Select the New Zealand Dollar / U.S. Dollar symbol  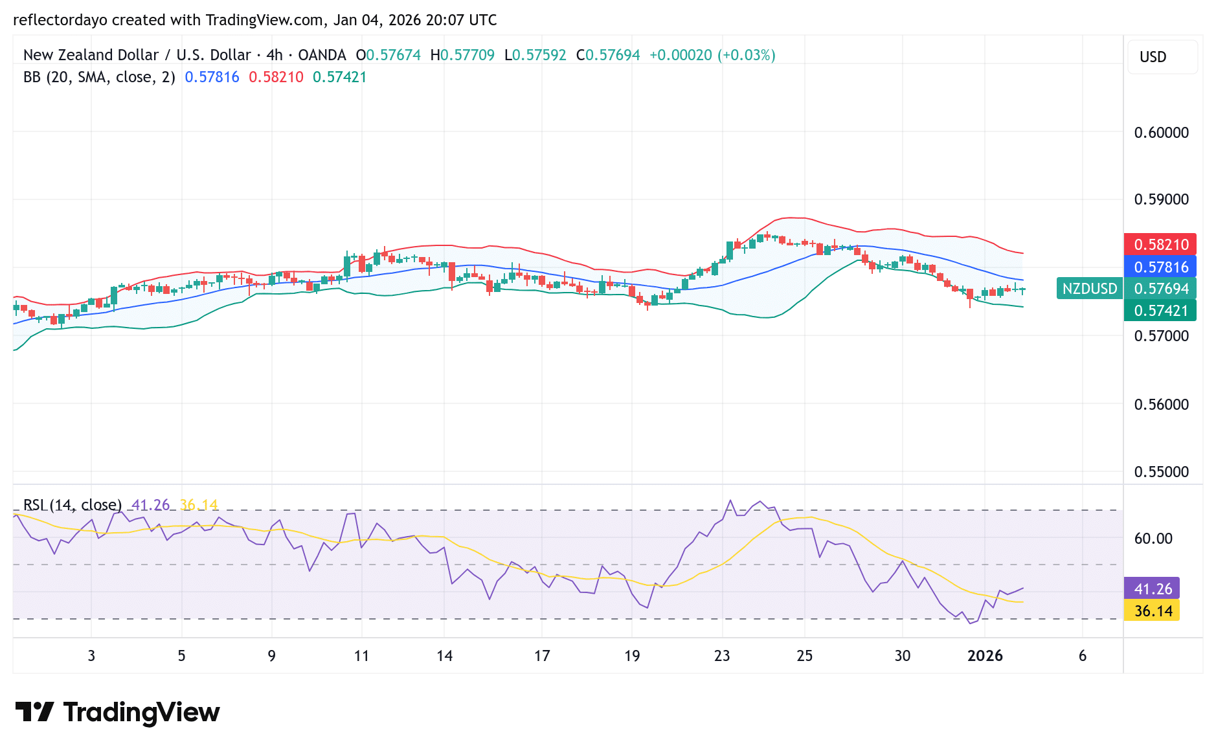tap(136, 55)
